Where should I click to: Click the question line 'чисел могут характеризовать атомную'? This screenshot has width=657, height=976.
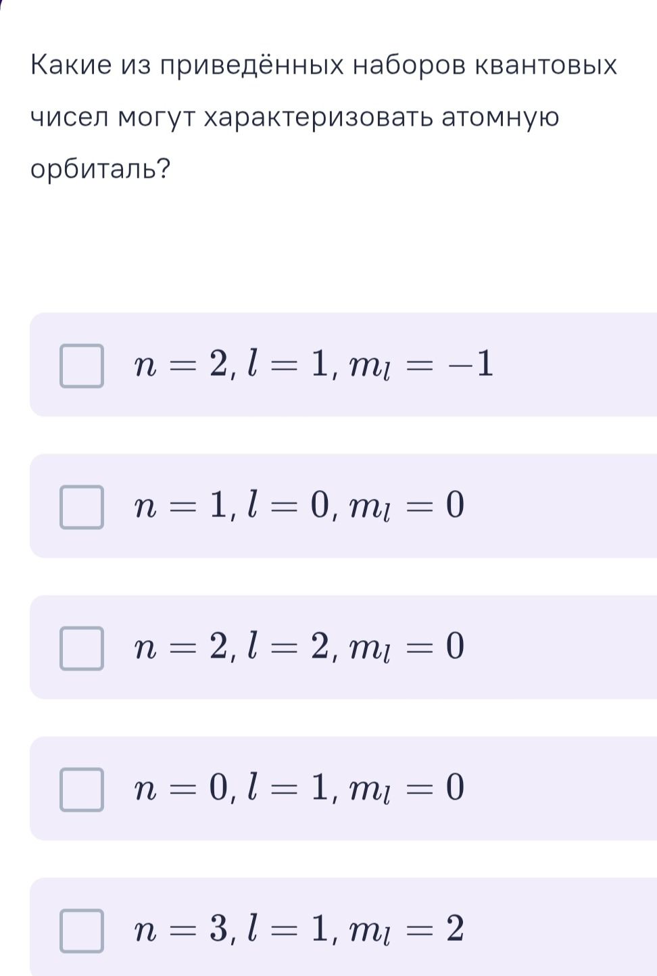tap(295, 118)
